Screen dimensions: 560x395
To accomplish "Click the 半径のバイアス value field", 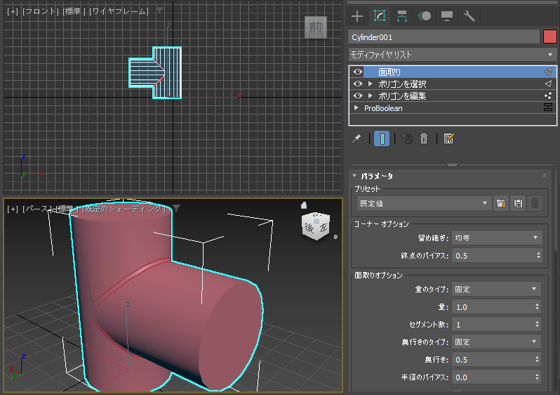I will tap(493, 377).
